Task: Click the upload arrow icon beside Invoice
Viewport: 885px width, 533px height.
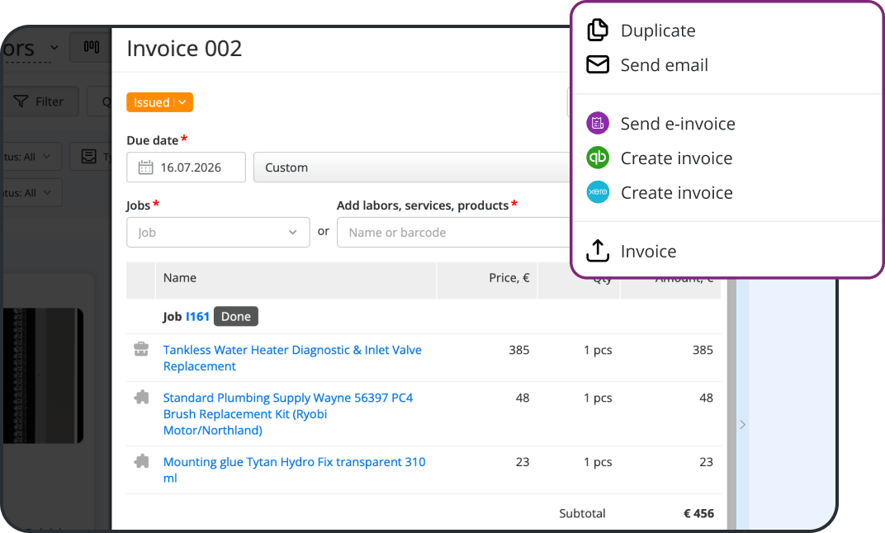Action: (x=598, y=251)
